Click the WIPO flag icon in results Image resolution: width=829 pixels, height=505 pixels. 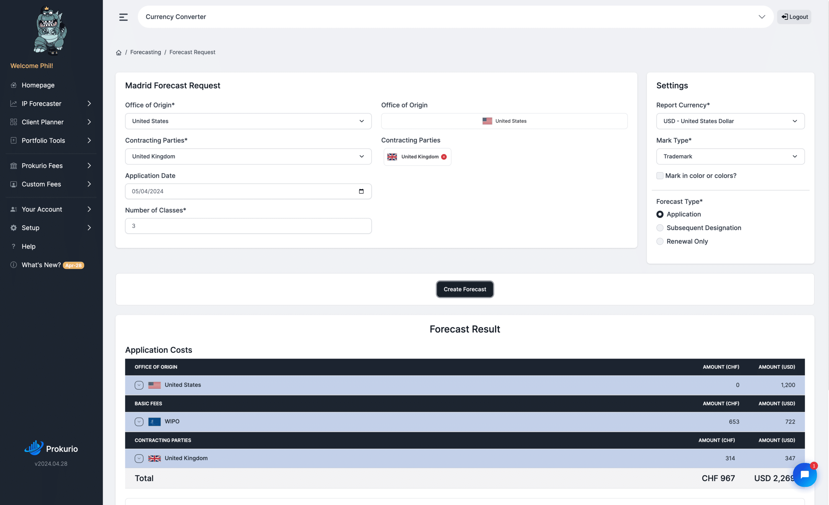tap(154, 421)
